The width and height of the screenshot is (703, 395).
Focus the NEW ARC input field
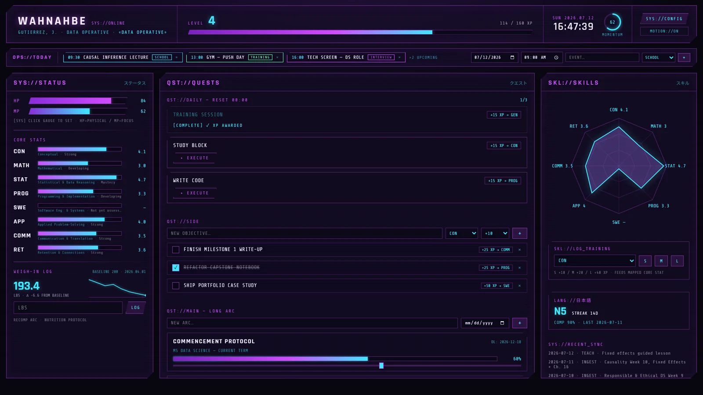tap(312, 323)
